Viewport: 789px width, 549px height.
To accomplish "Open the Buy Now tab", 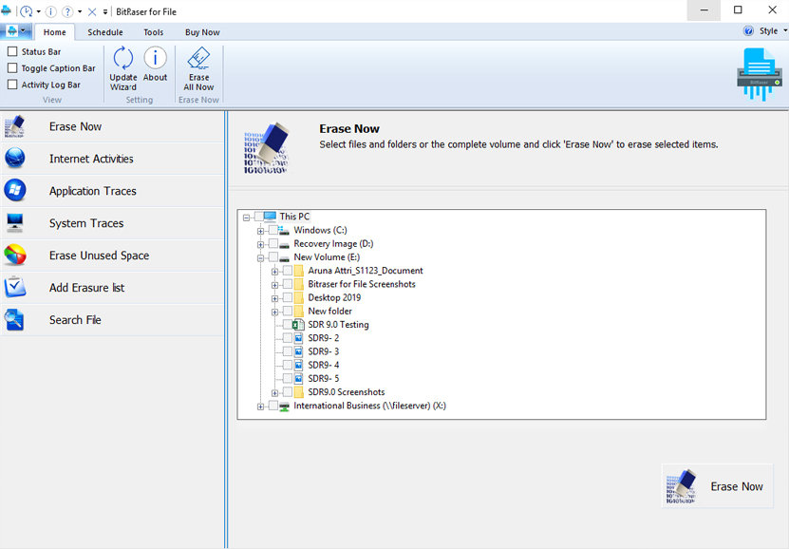I will (202, 32).
